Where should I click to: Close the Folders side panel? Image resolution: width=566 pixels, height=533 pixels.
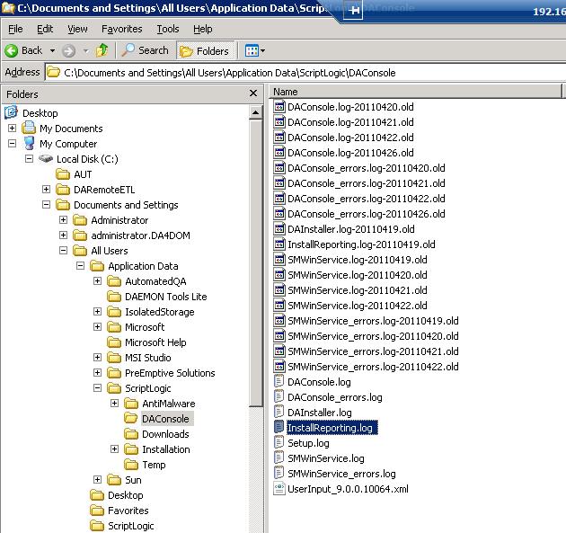(253, 93)
